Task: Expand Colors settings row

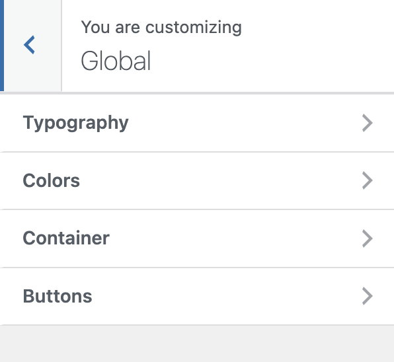Action: coord(197,180)
